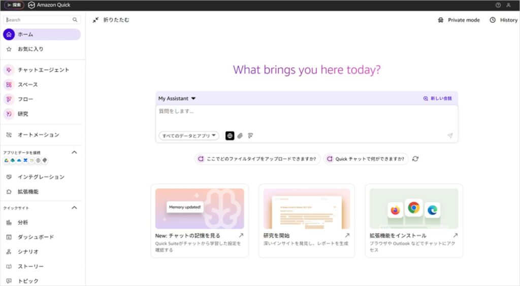Focus the sidebar Search field

click(42, 20)
